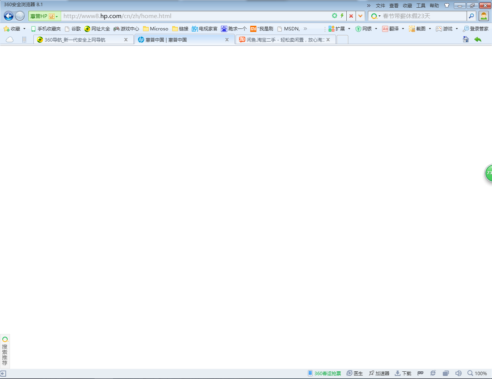Screen dimensions: 492x379
Task: Open the 工具 menu
Action: tap(421, 6)
